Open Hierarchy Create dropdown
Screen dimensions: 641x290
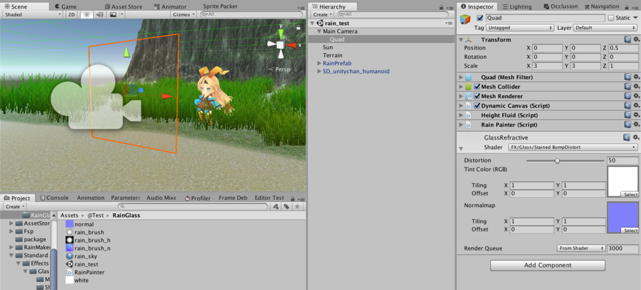[x=322, y=14]
